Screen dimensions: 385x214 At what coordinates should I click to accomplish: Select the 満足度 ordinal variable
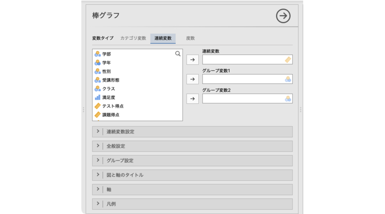tap(108, 97)
